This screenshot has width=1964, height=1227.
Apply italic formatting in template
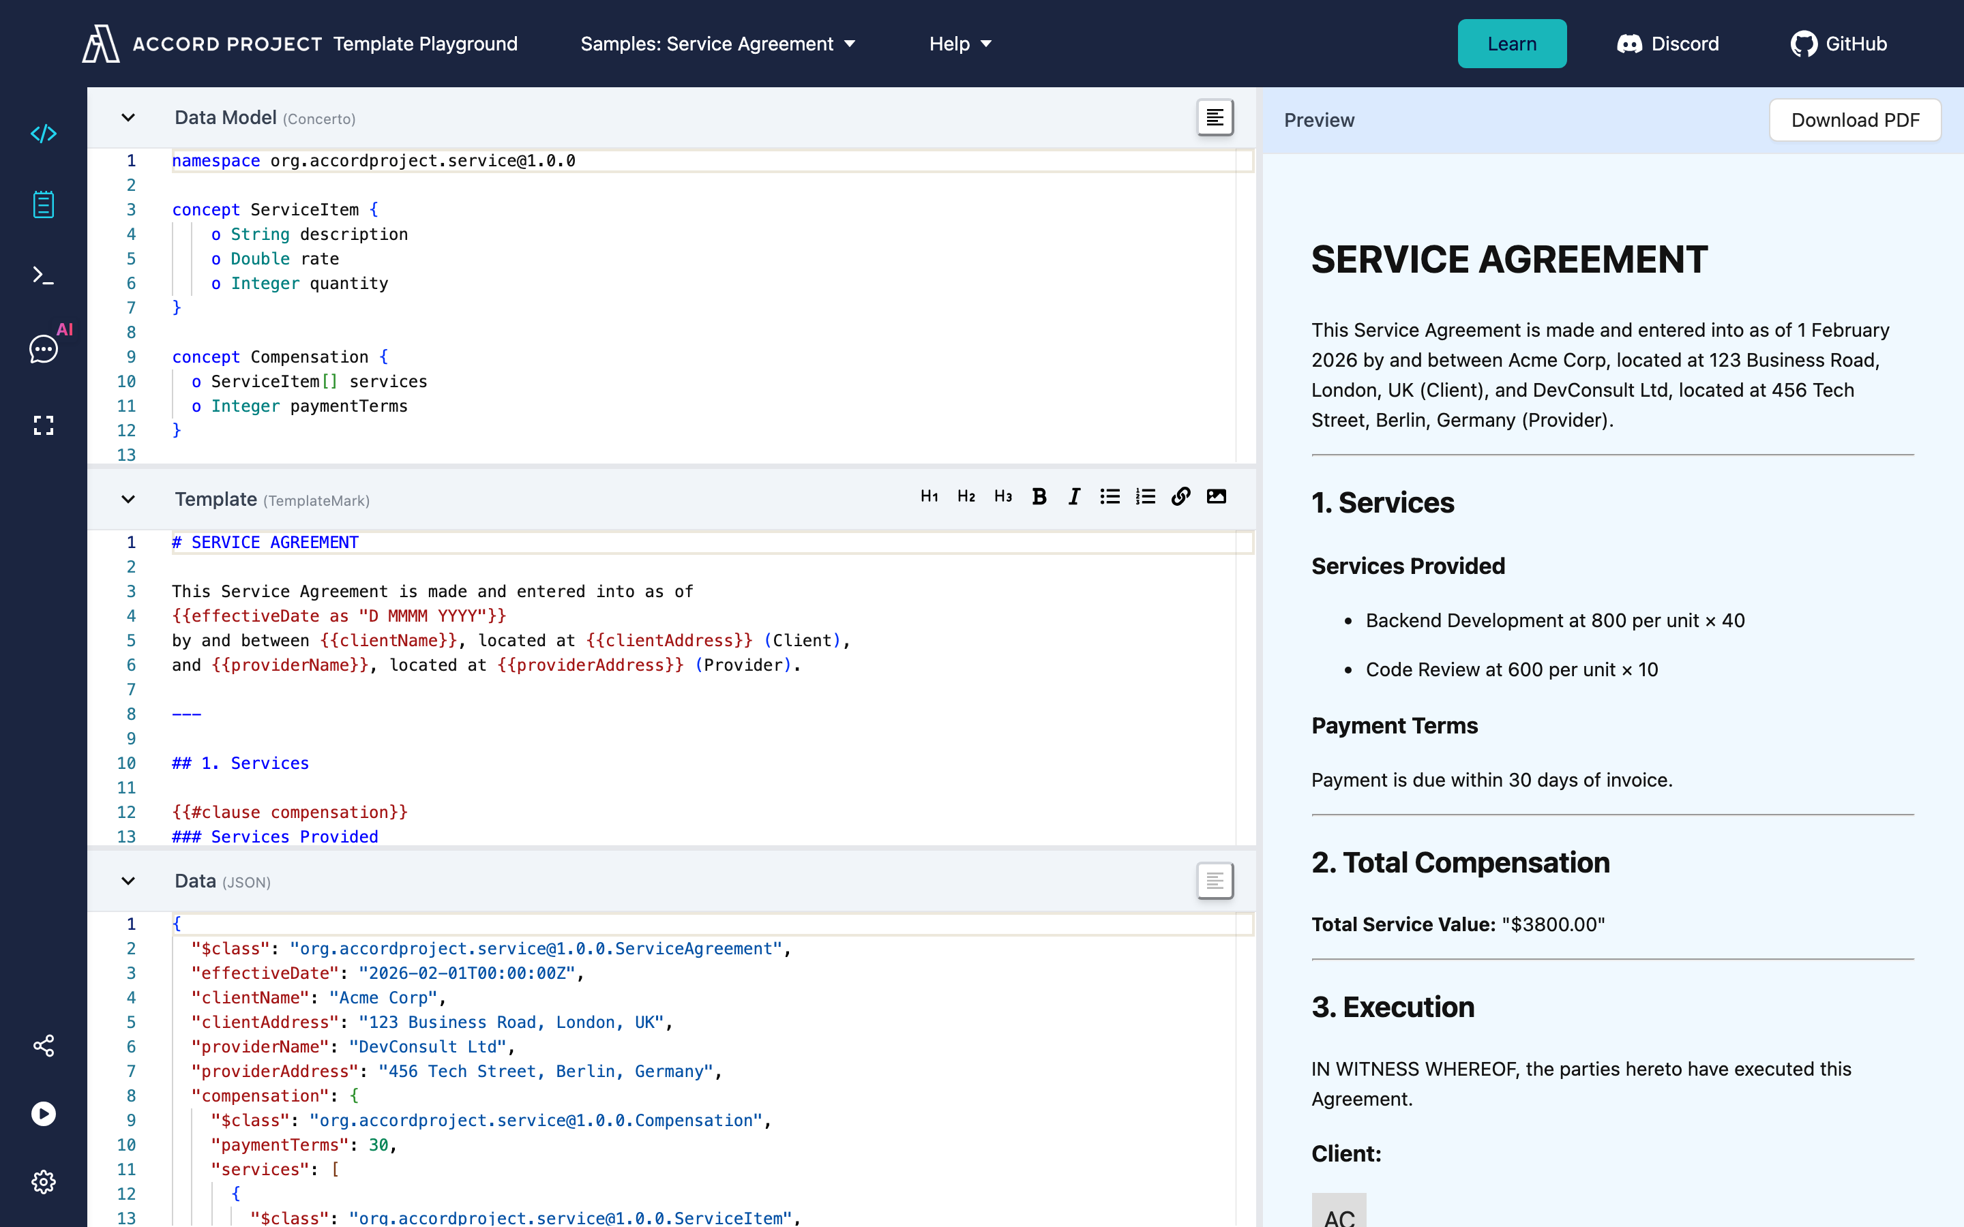(x=1073, y=497)
